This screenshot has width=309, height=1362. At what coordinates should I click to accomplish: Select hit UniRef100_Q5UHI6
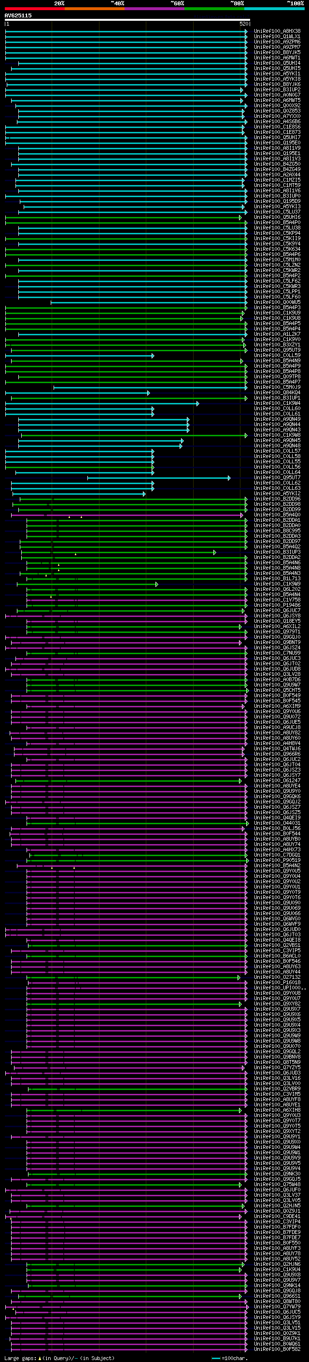click(x=277, y=217)
